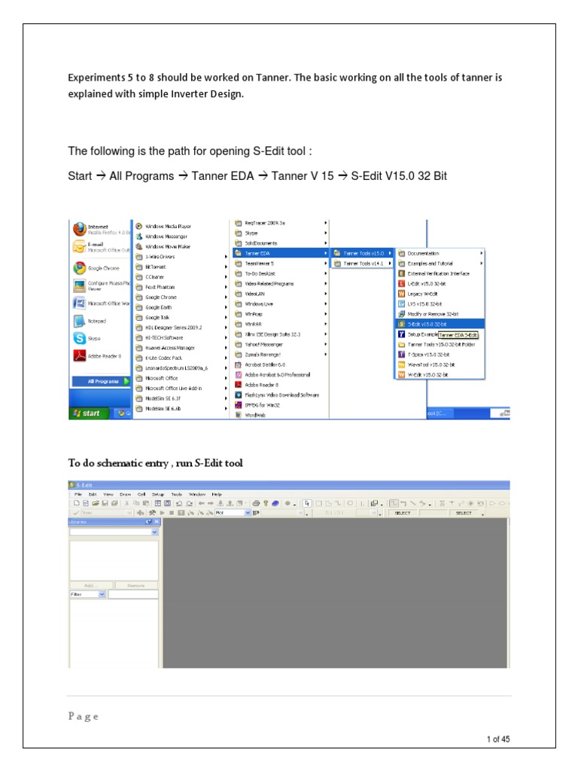The height and width of the screenshot is (771, 578).
Task: Open Window menu in S-Edit
Action: (x=197, y=494)
